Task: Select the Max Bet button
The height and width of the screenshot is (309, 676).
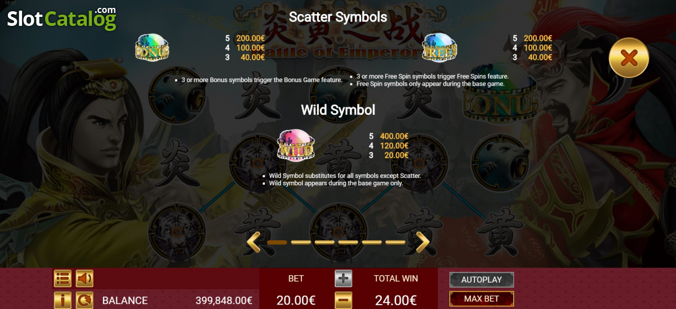Action: [x=482, y=299]
